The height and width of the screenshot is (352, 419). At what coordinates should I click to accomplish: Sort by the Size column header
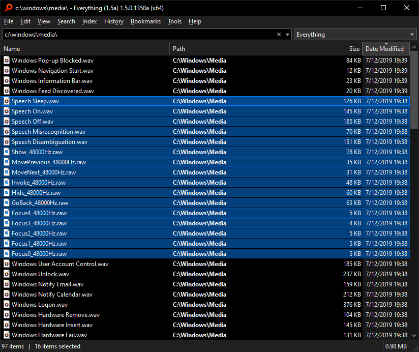click(351, 49)
